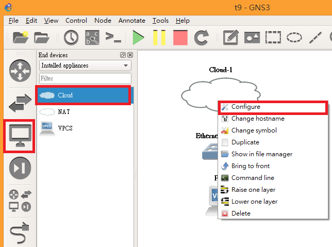Choose Bring to front from context menu
This screenshot has width=332, height=247.
[x=273, y=166]
